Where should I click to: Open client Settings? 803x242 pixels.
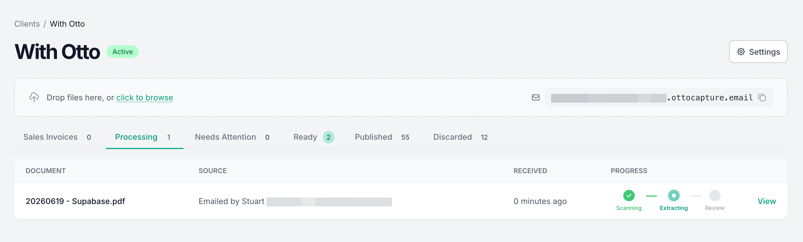pyautogui.click(x=758, y=52)
